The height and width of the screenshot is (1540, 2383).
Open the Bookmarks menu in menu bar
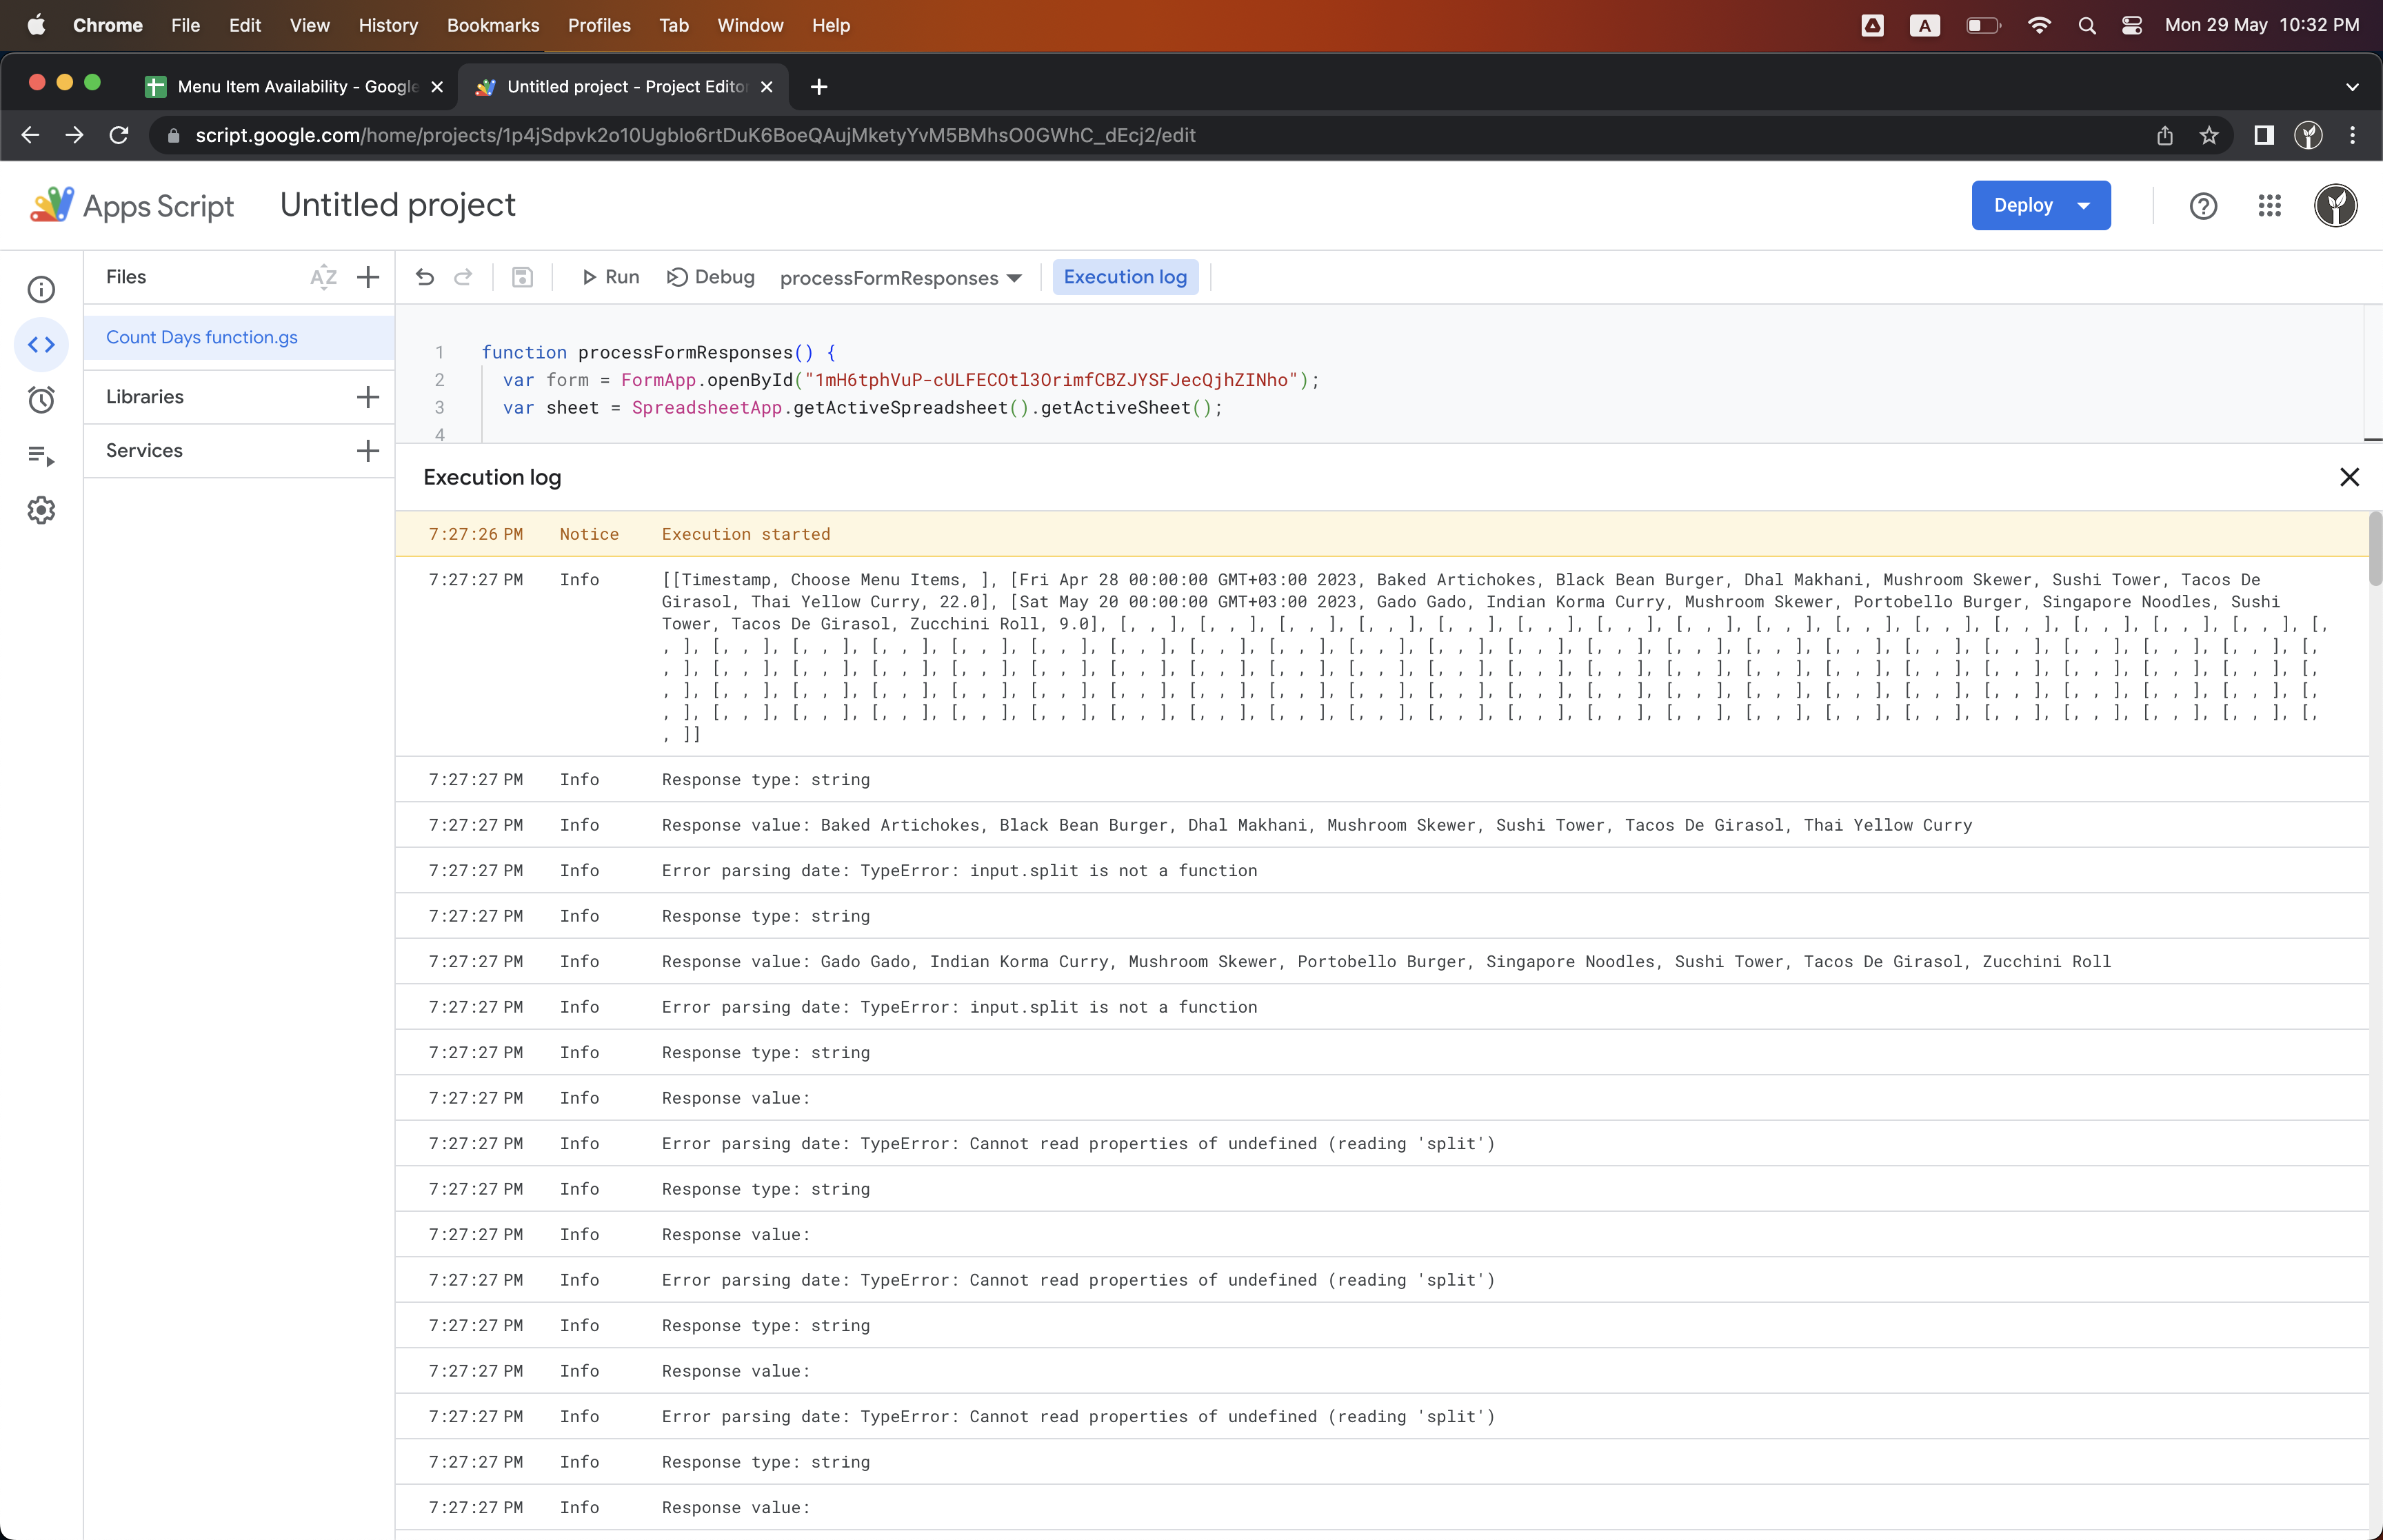point(492,25)
